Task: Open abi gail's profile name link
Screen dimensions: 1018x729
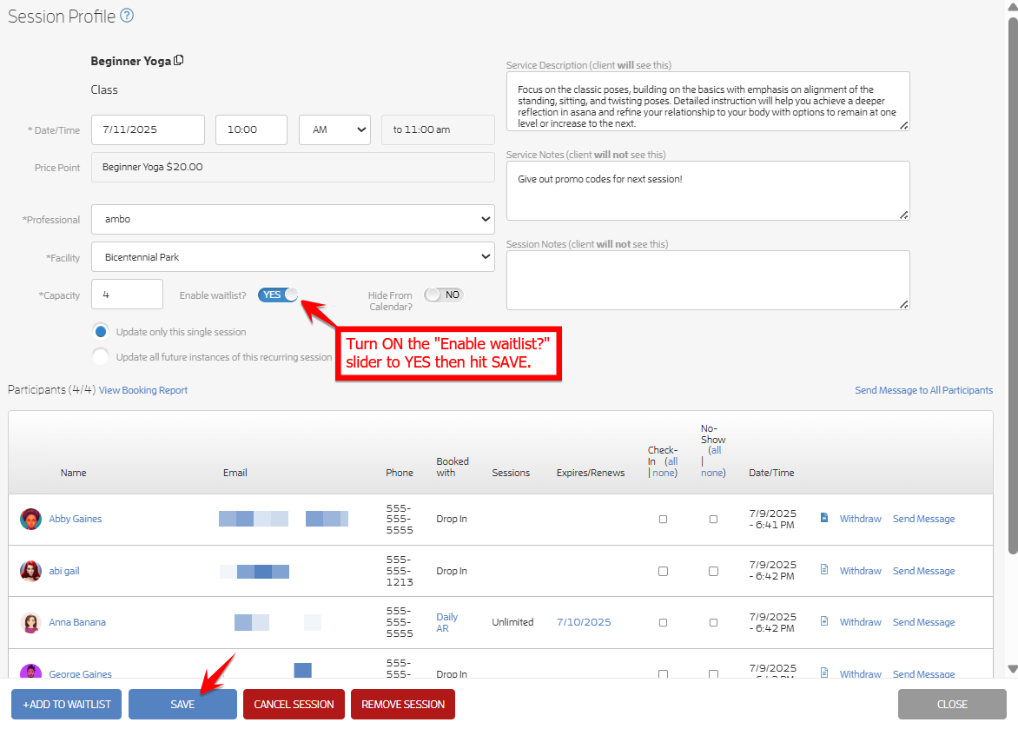Action: (x=64, y=571)
